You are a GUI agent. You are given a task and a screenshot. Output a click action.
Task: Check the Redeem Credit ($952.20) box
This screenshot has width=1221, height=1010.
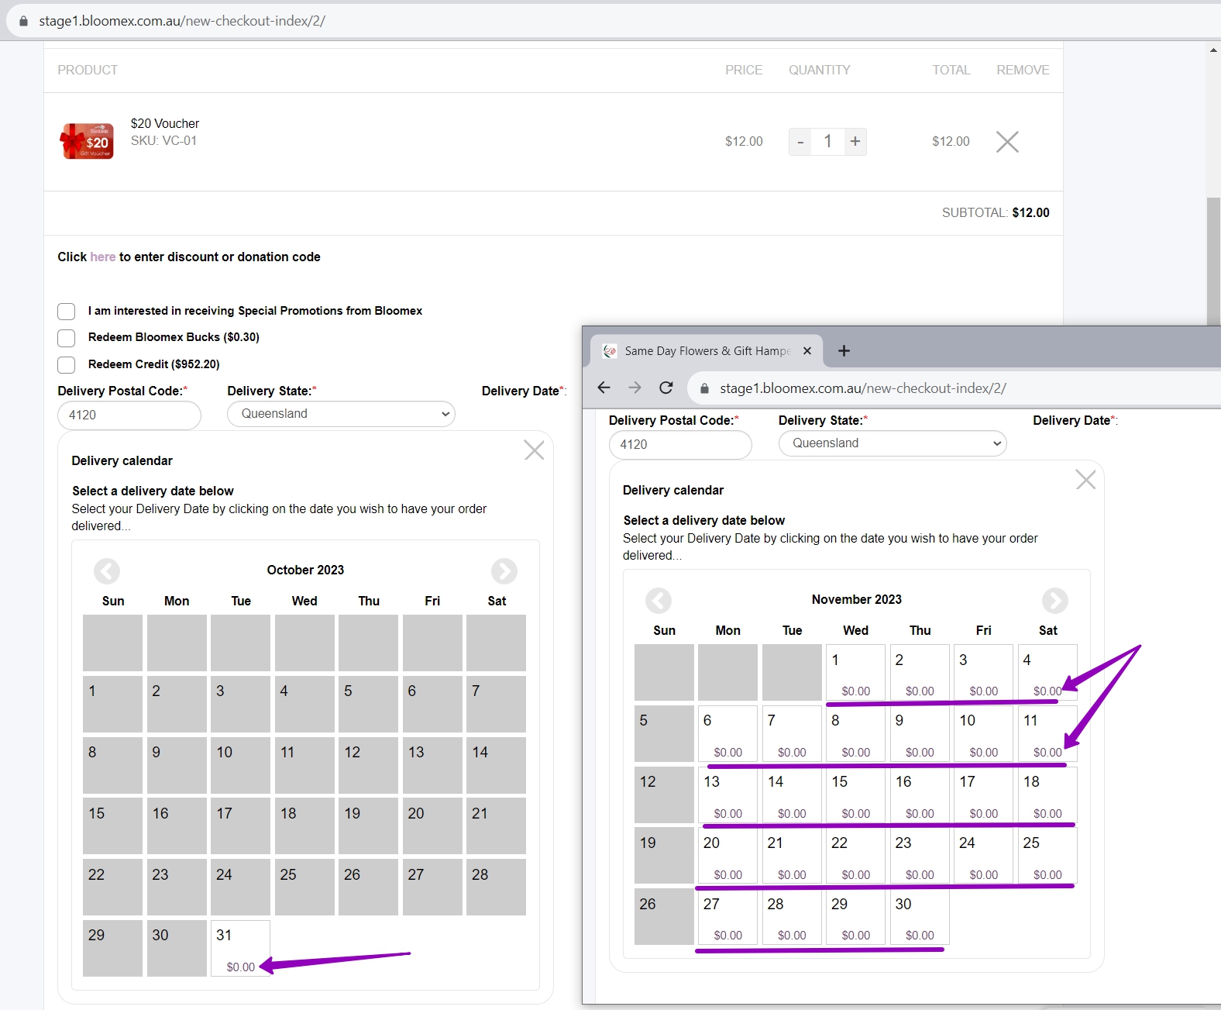[x=67, y=365]
